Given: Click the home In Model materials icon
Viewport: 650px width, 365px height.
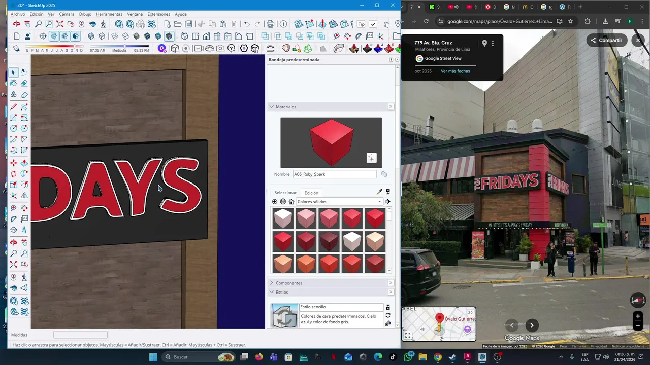Looking at the screenshot, I should tap(291, 201).
